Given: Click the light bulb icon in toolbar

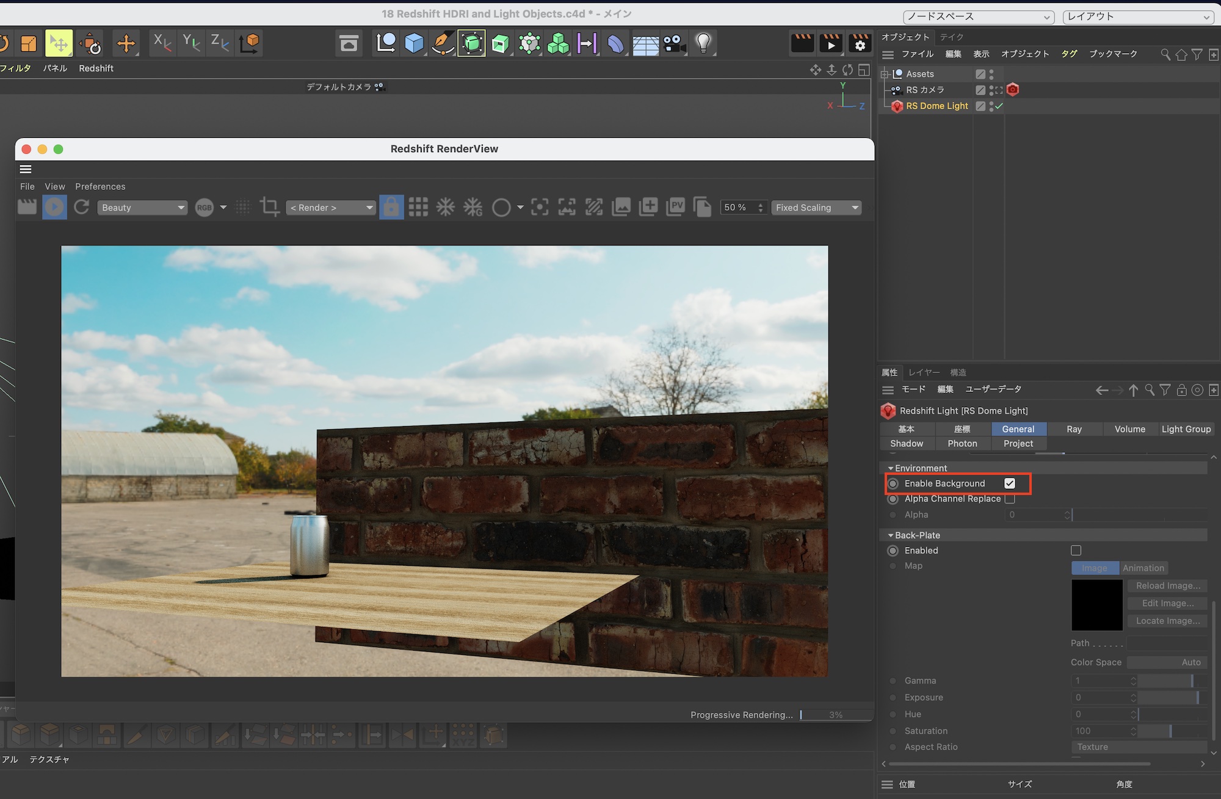Looking at the screenshot, I should 703,43.
